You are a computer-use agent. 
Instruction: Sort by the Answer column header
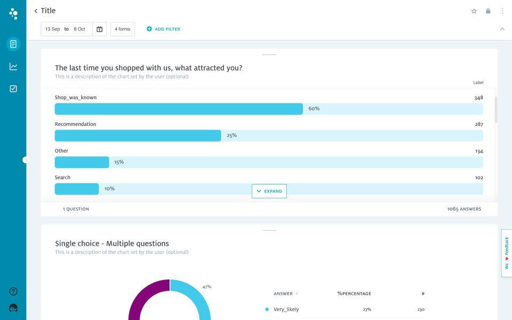click(x=285, y=293)
